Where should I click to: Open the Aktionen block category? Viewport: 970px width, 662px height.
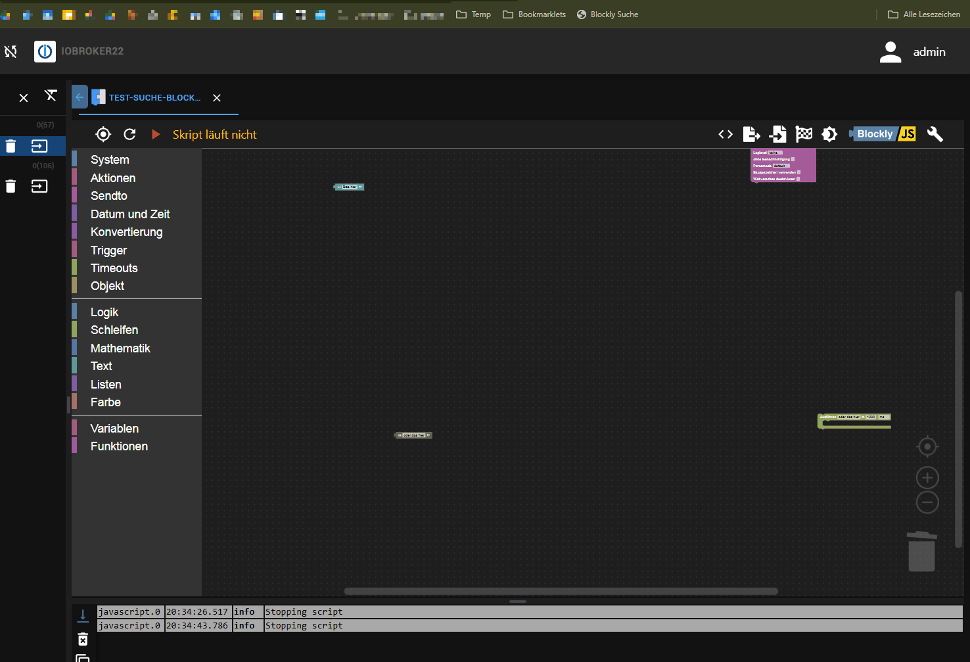click(x=137, y=178)
